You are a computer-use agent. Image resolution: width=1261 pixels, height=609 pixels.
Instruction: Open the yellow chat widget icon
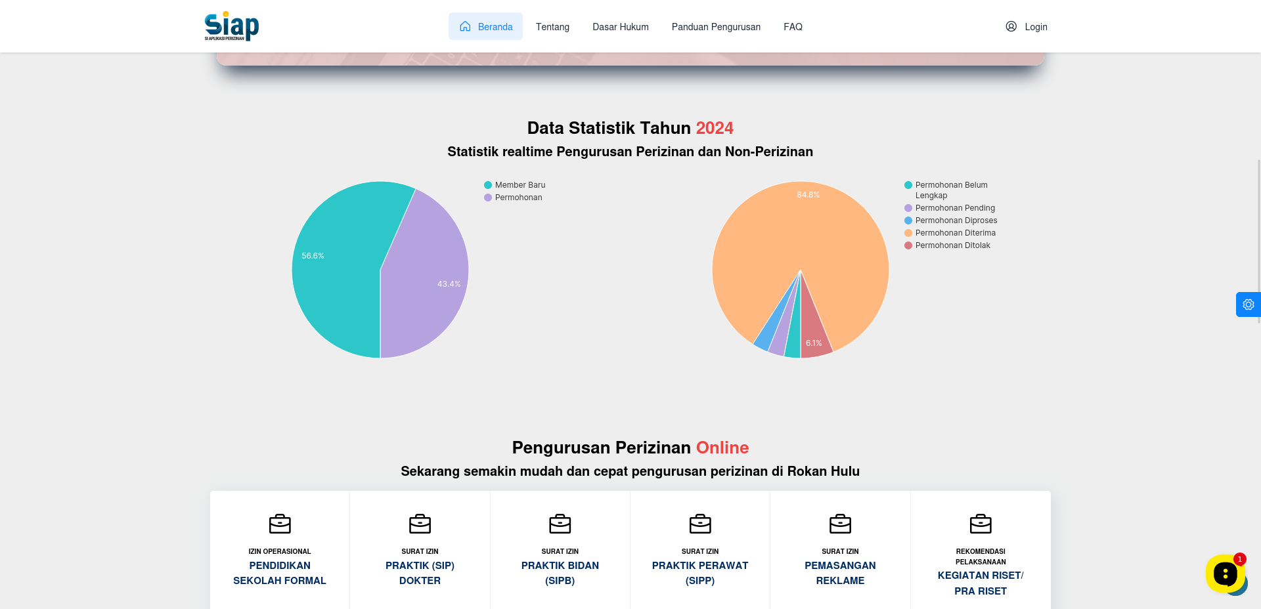pos(1225,574)
